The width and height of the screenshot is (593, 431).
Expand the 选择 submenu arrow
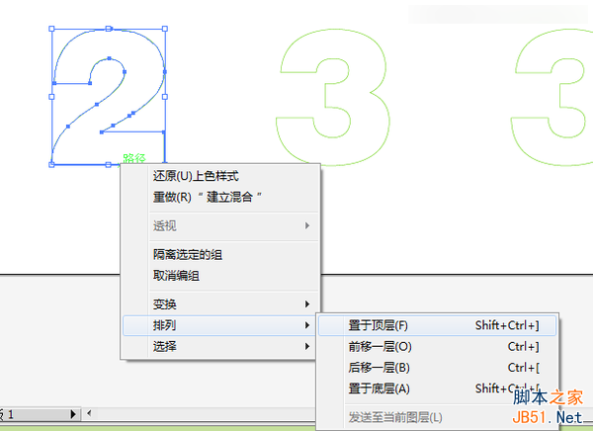(307, 347)
